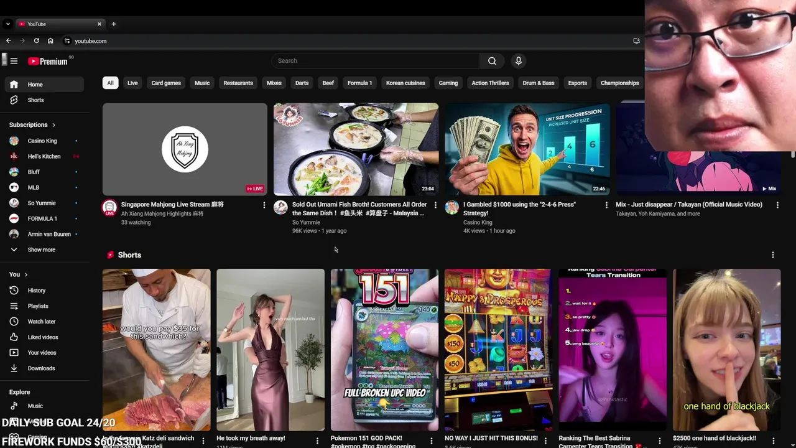Select the Korean cuisines chip
796x448 pixels.
click(x=405, y=83)
